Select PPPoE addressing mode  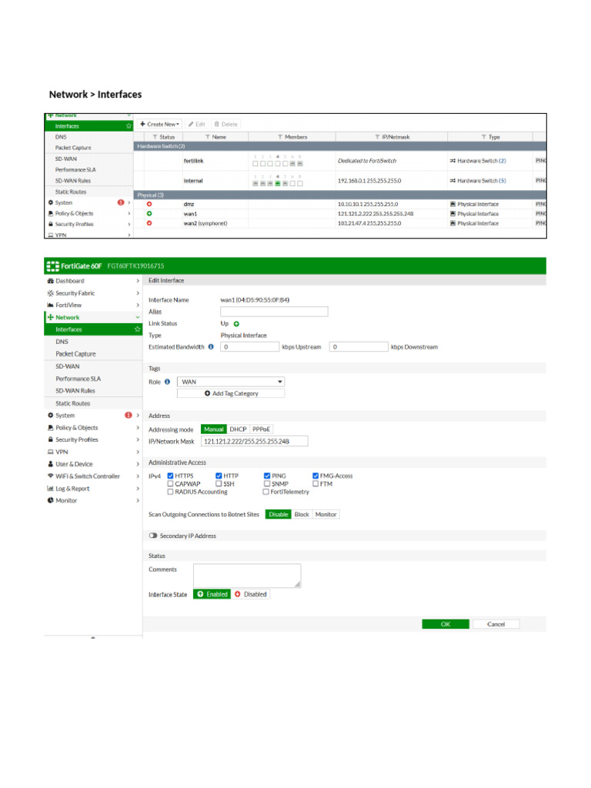pyautogui.click(x=262, y=429)
